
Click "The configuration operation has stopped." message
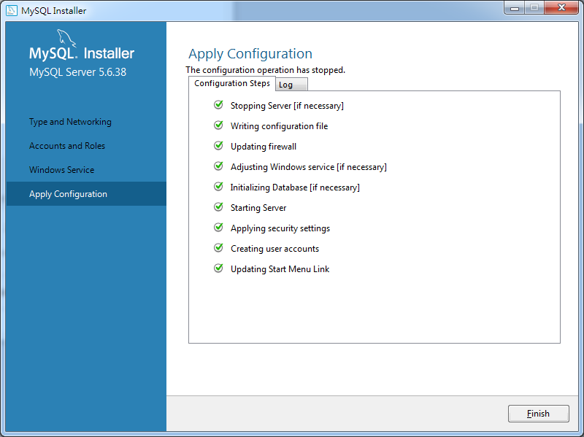point(266,70)
